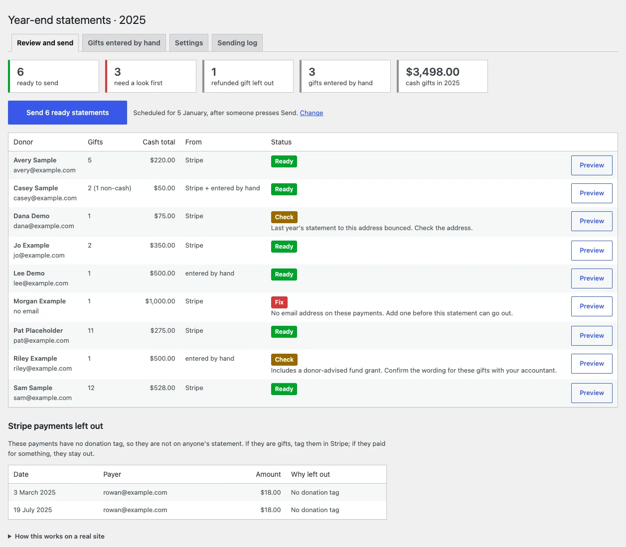Preview Morgan Example's statement
The width and height of the screenshot is (626, 547).
(x=592, y=306)
